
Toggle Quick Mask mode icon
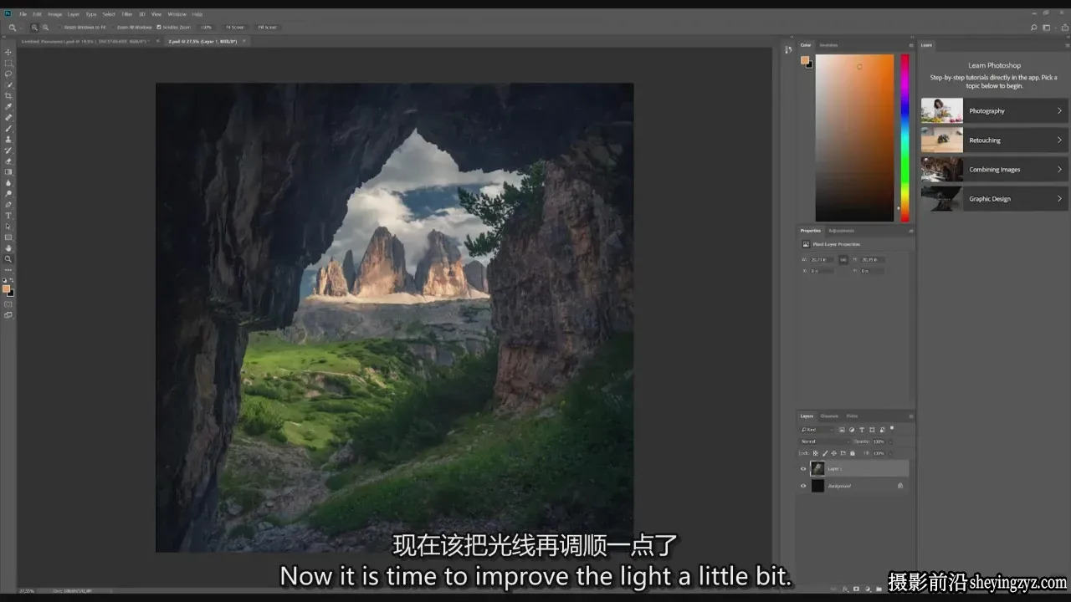[8, 304]
